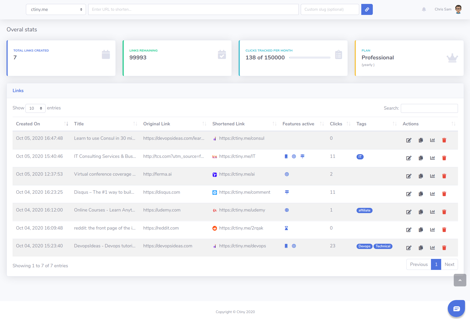This screenshot has width=470, height=322.
Task: Open original link https://disqus.com
Action: [x=162, y=192]
